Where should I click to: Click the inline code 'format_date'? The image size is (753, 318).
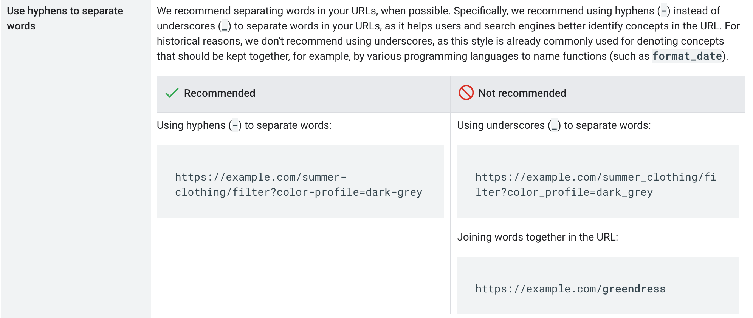click(687, 56)
